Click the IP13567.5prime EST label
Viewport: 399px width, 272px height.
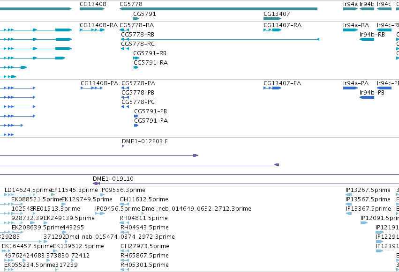pyautogui.click(x=368, y=199)
